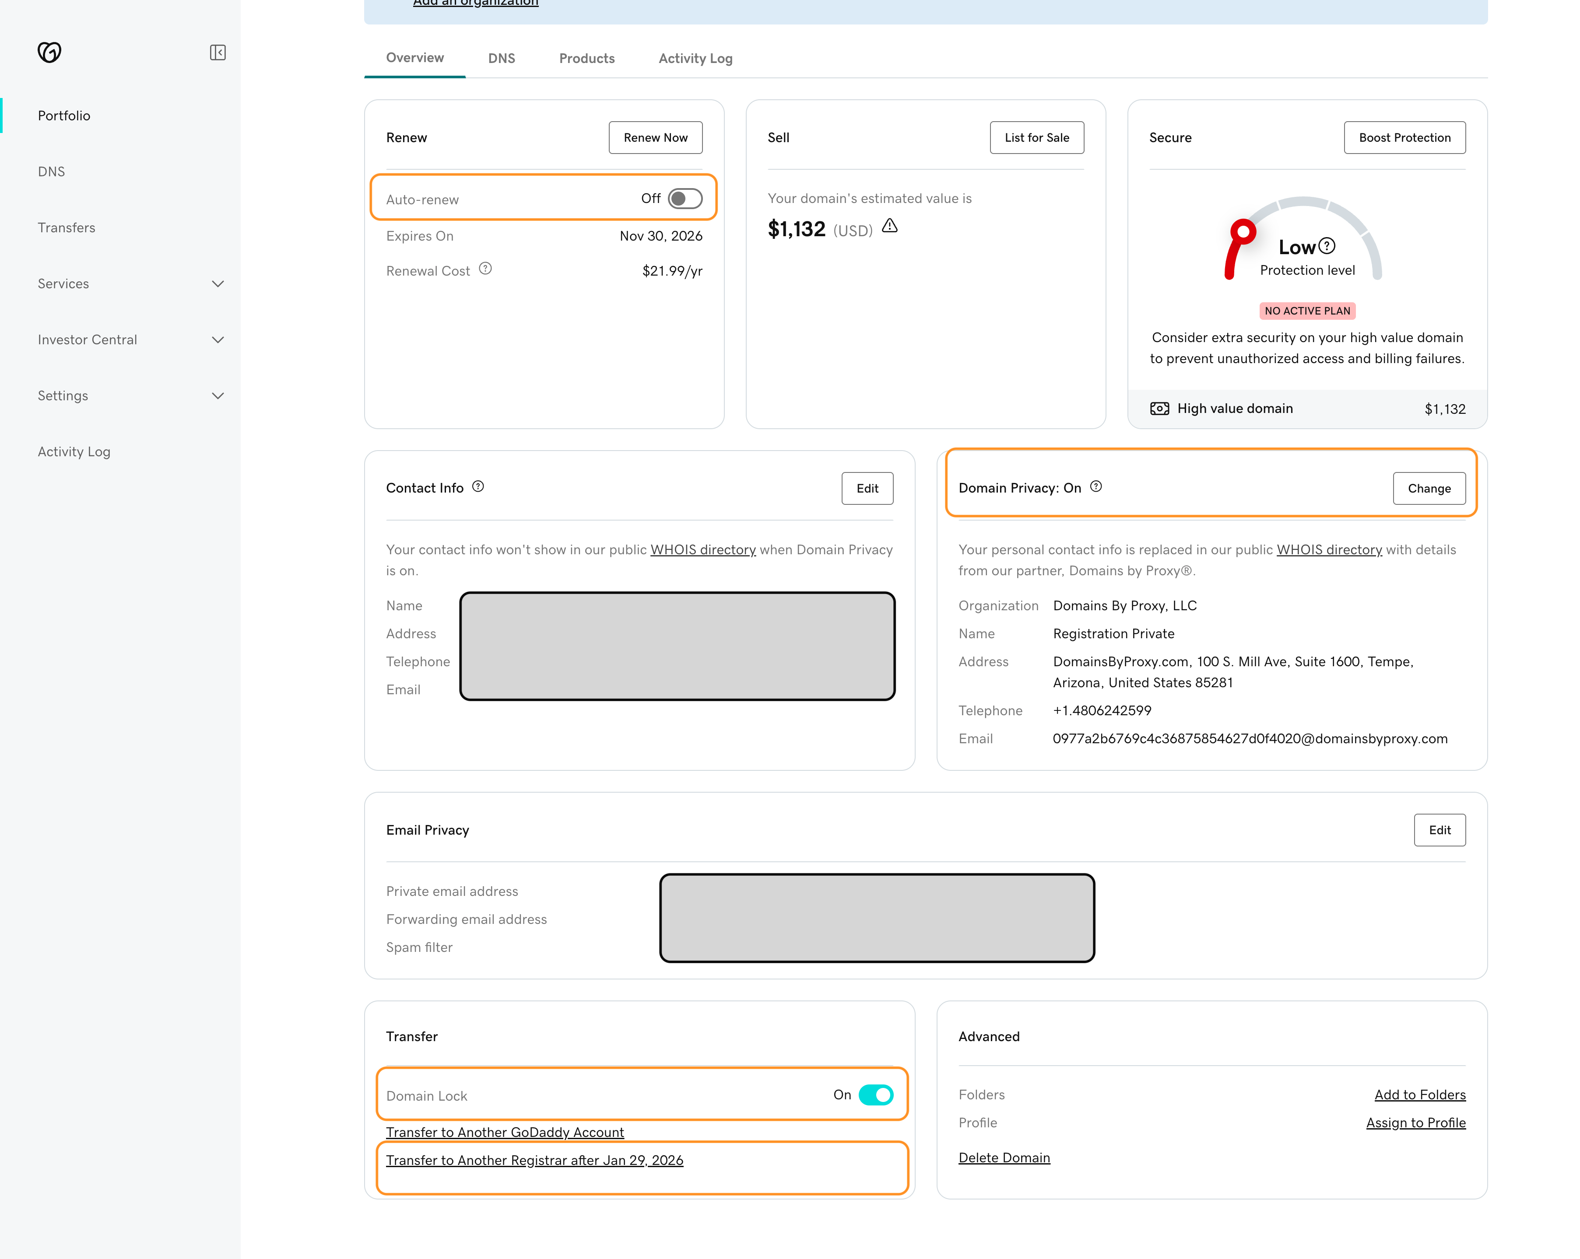Toggle the Auto-renew switch
1580x1259 pixels.
click(x=685, y=199)
